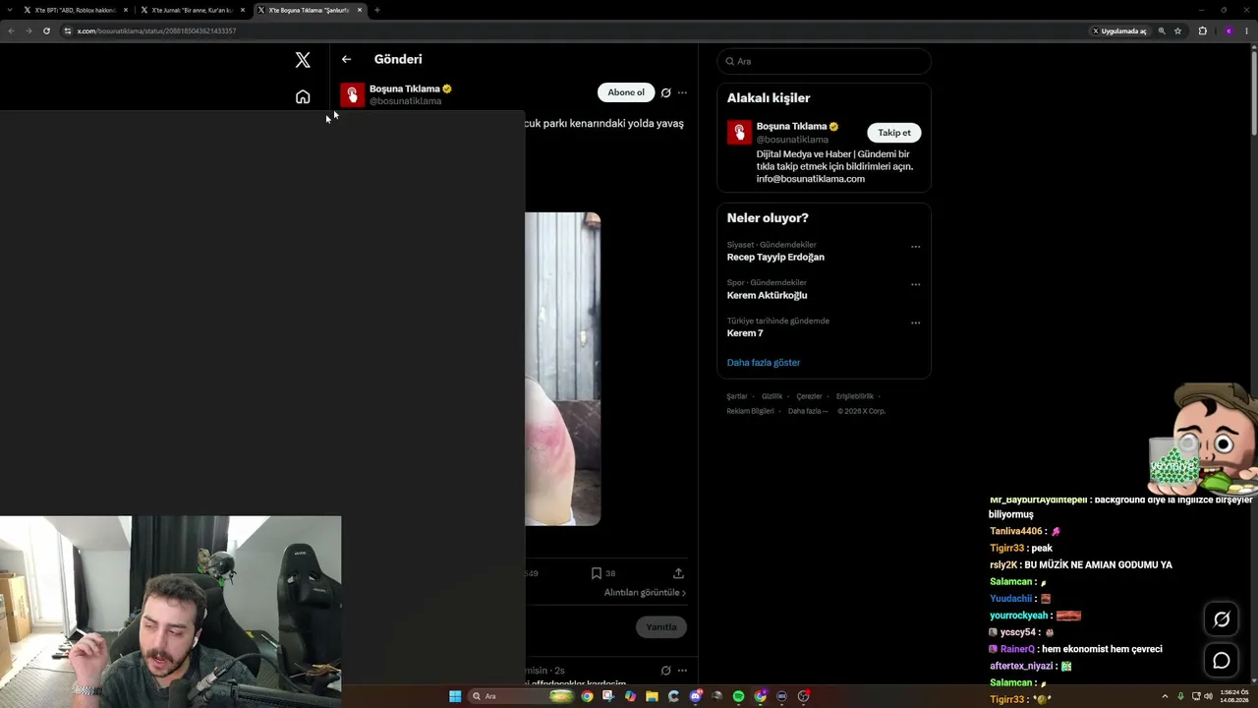The height and width of the screenshot is (708, 1258).
Task: Open the Windows Start menu
Action: pyautogui.click(x=455, y=696)
